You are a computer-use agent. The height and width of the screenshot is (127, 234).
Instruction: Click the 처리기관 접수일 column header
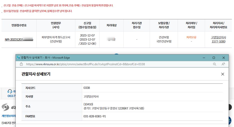click(137, 25)
